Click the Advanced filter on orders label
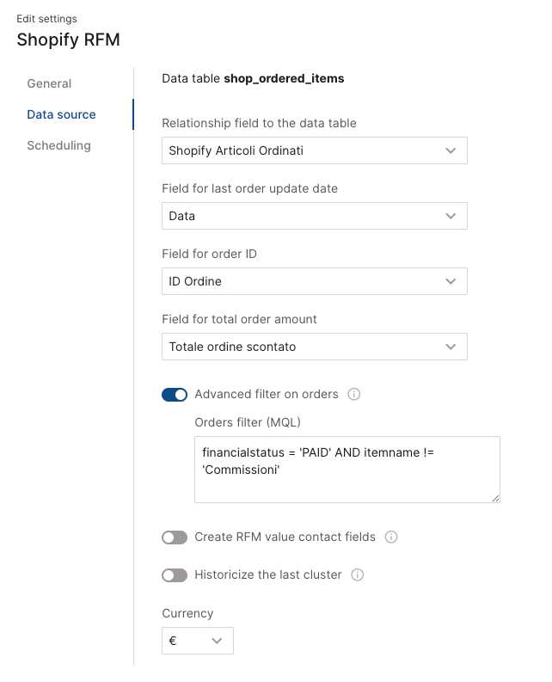 coord(267,395)
